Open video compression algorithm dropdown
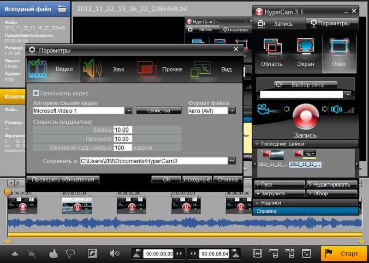369x263 pixels. pyautogui.click(x=129, y=111)
